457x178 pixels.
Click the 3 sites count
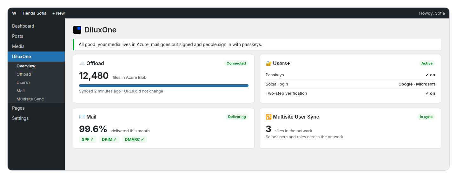tap(268, 129)
